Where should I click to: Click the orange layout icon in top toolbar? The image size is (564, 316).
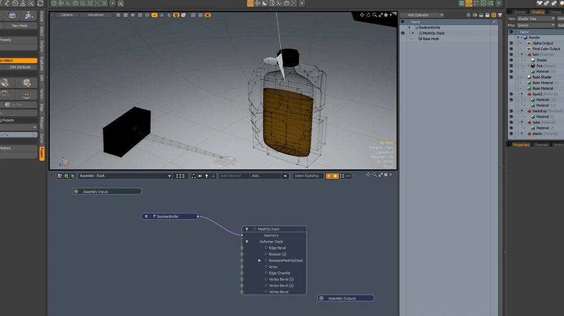coord(250,3)
